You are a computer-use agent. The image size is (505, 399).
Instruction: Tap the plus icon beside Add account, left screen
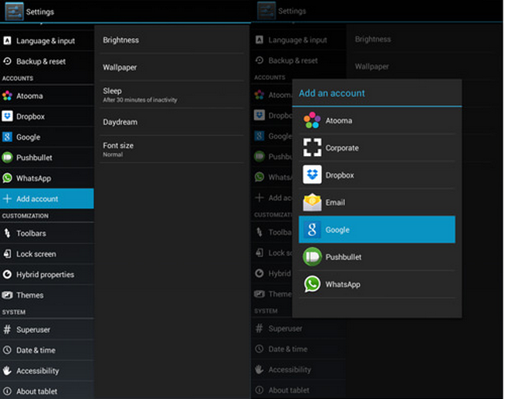[7, 199]
